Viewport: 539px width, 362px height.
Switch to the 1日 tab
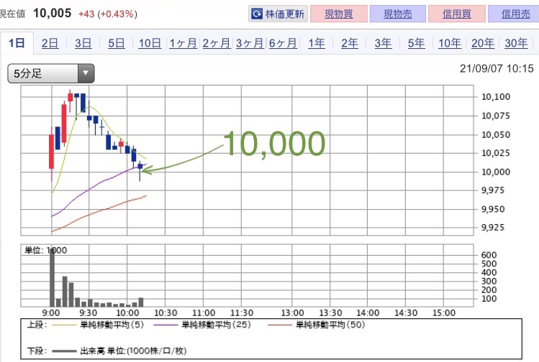[17, 43]
